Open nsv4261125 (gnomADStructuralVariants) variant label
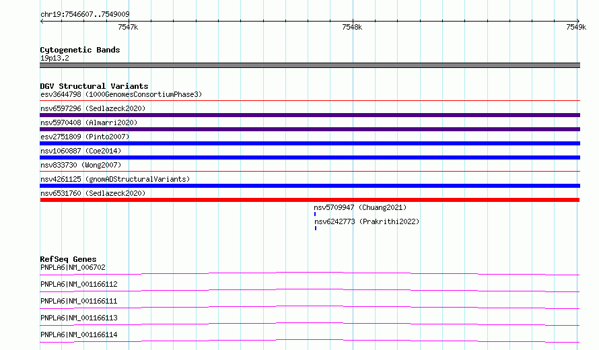The width and height of the screenshot is (599, 350). (x=115, y=179)
